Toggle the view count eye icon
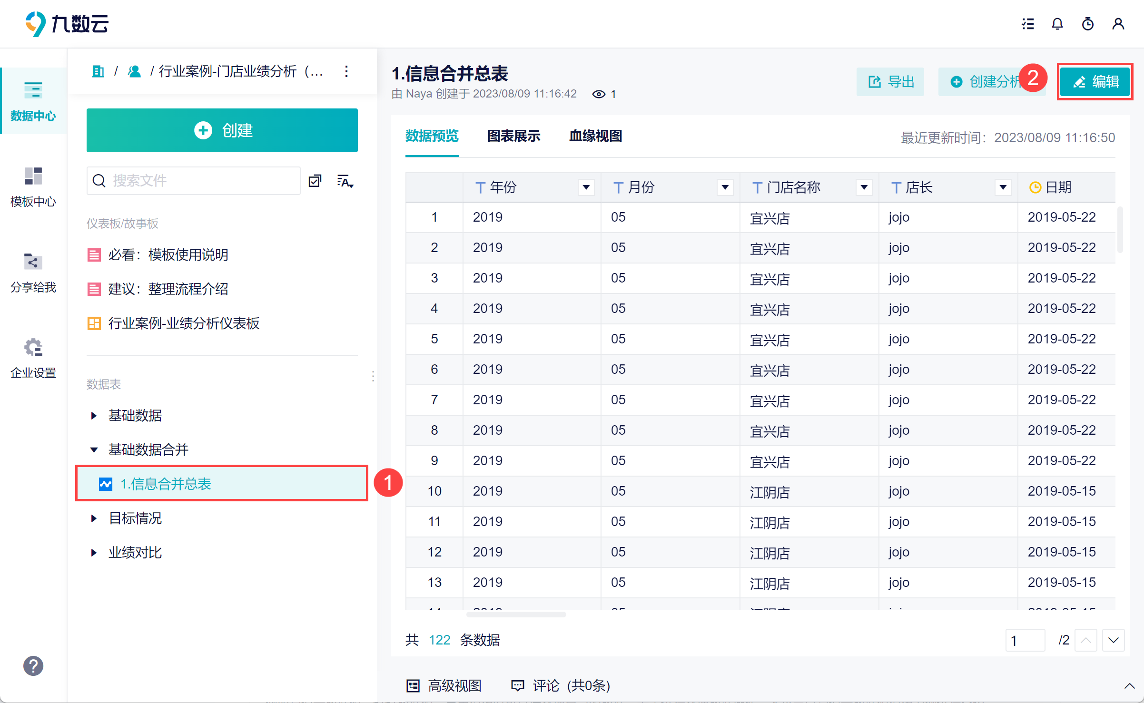Screen dimensions: 1144x703 point(599,94)
